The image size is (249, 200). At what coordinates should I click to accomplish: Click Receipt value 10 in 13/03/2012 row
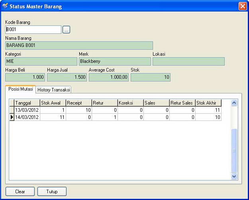[x=79, y=110]
